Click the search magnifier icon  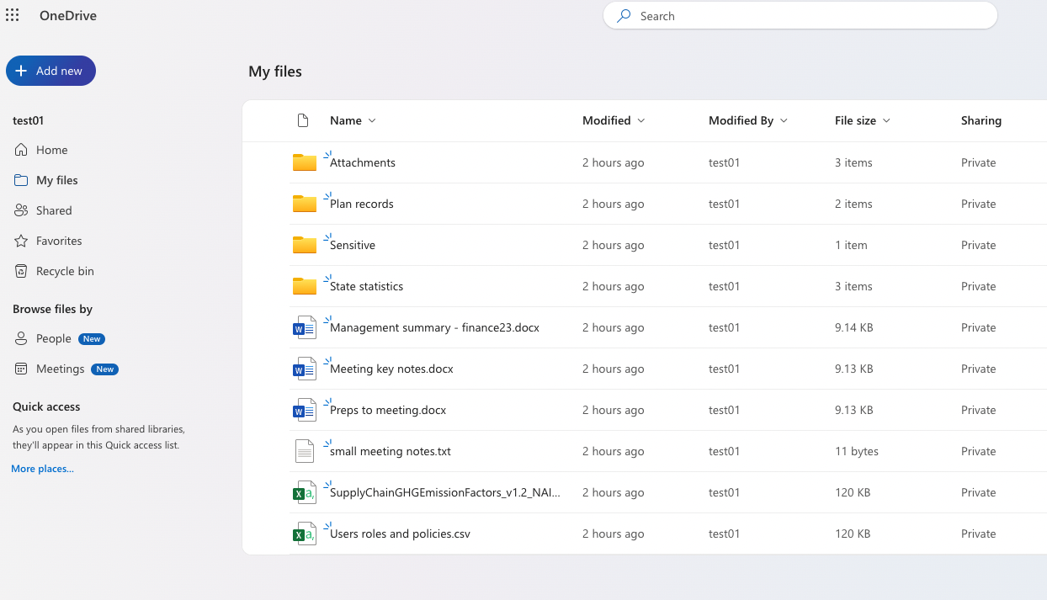(x=622, y=15)
